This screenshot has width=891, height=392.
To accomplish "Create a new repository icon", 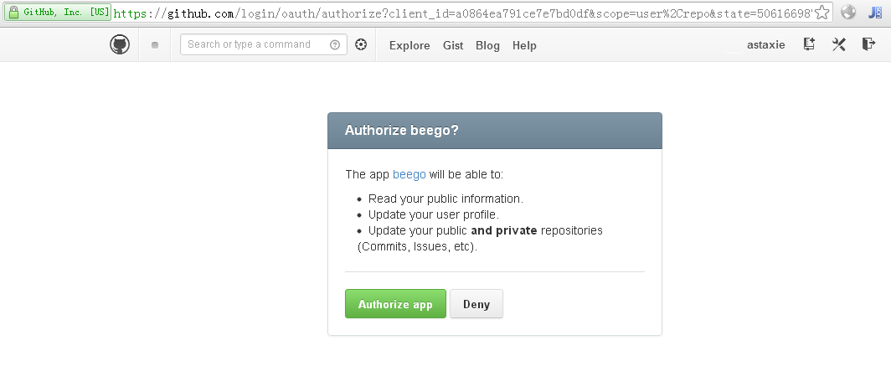I will click(x=809, y=44).
